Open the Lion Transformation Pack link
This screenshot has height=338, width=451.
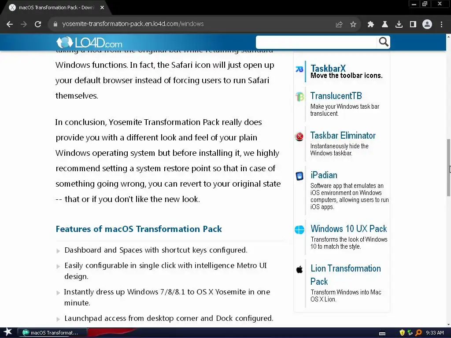tap(345, 275)
